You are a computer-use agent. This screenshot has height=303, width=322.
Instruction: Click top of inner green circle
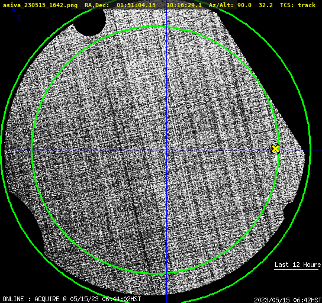[x=156, y=27]
